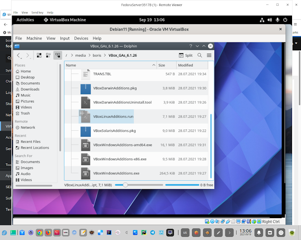Open Home in Places panel

coord(23,71)
